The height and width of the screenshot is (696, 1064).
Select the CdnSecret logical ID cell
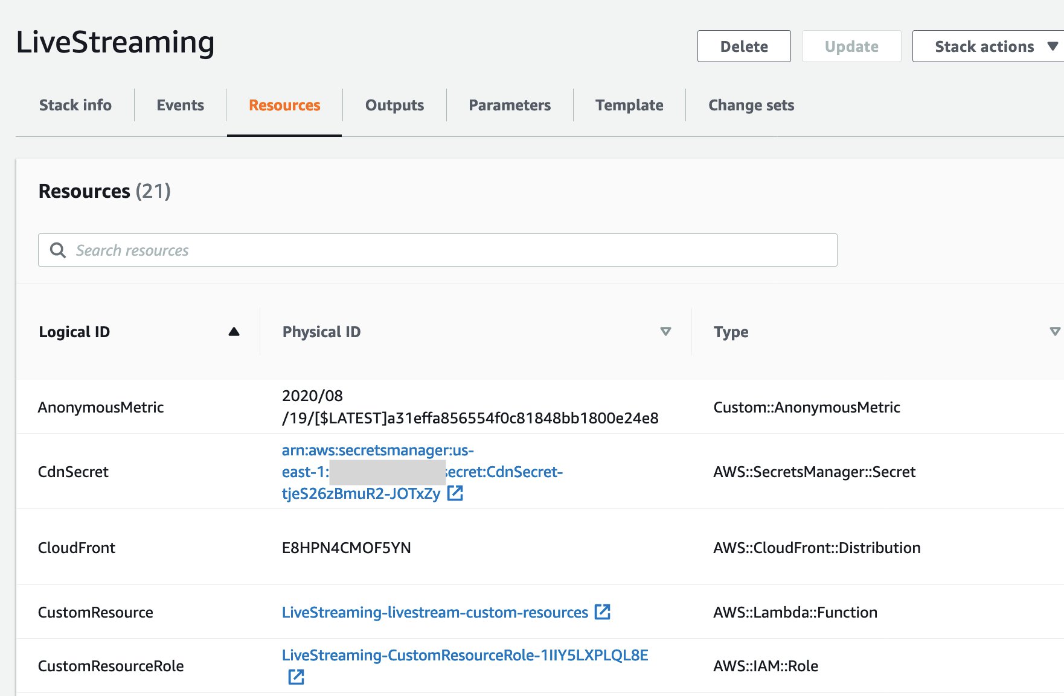[x=73, y=472]
